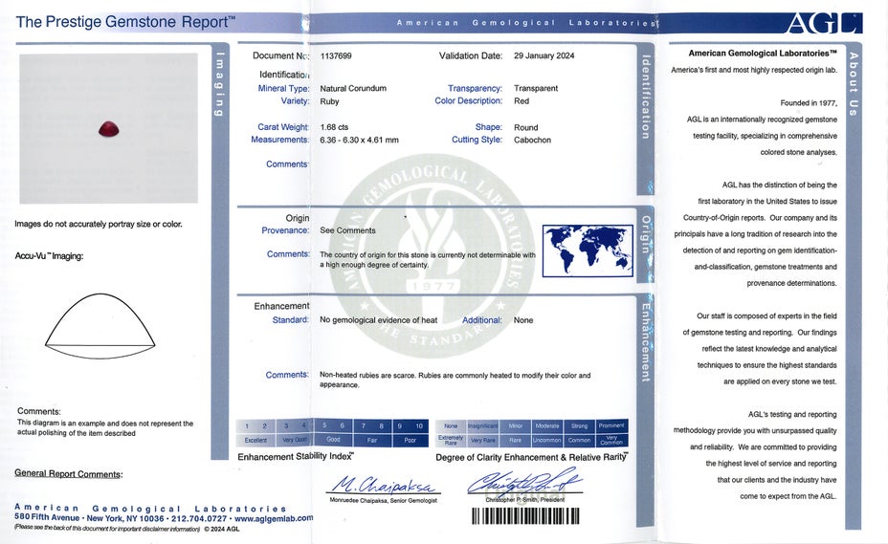The height and width of the screenshot is (544, 888).
Task: Click the blue world map icon
Action: (588, 250)
